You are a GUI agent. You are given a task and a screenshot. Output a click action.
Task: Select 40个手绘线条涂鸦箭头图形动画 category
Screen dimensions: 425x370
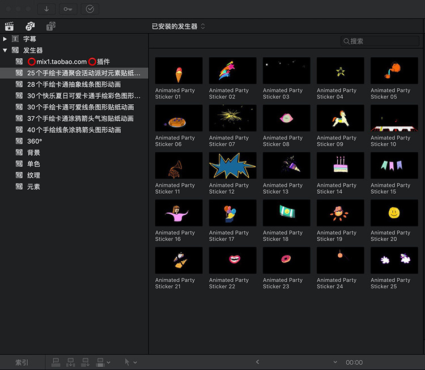point(74,130)
